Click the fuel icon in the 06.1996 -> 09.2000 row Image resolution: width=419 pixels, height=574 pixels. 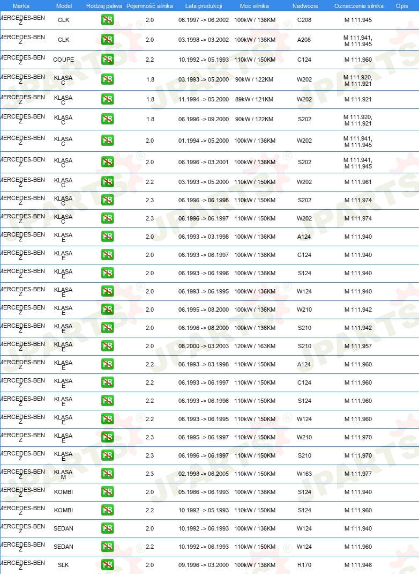click(x=108, y=119)
